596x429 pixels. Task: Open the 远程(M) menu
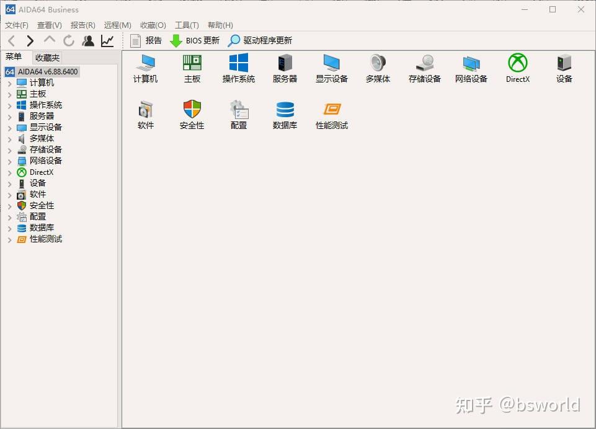tap(117, 25)
